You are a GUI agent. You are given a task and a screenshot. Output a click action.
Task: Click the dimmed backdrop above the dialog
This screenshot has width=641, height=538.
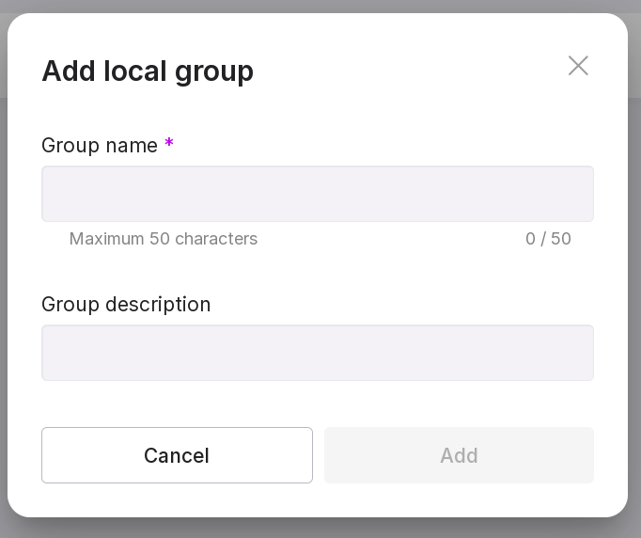(320, 6)
